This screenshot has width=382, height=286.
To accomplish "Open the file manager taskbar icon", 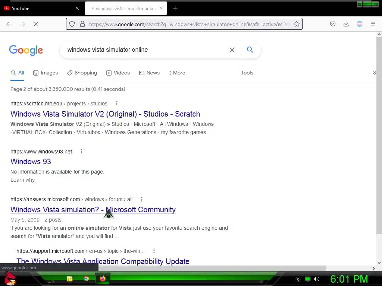I will pos(70,279).
